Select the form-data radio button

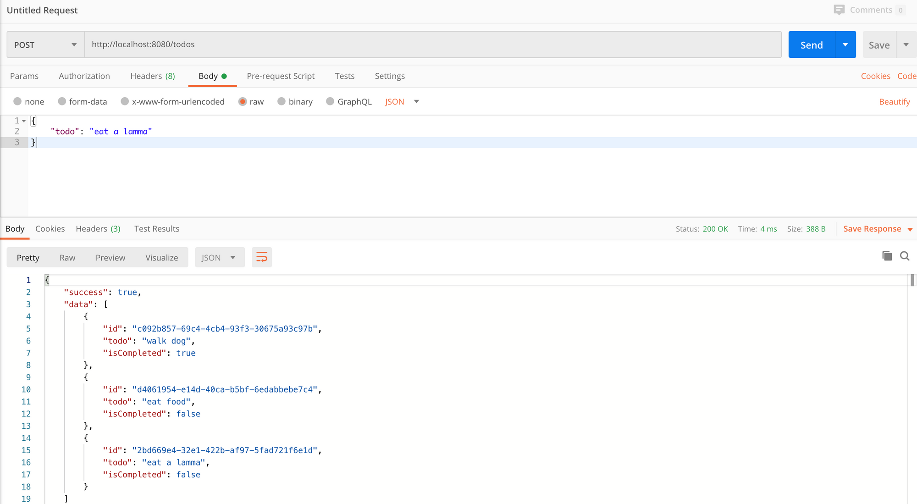coord(62,101)
